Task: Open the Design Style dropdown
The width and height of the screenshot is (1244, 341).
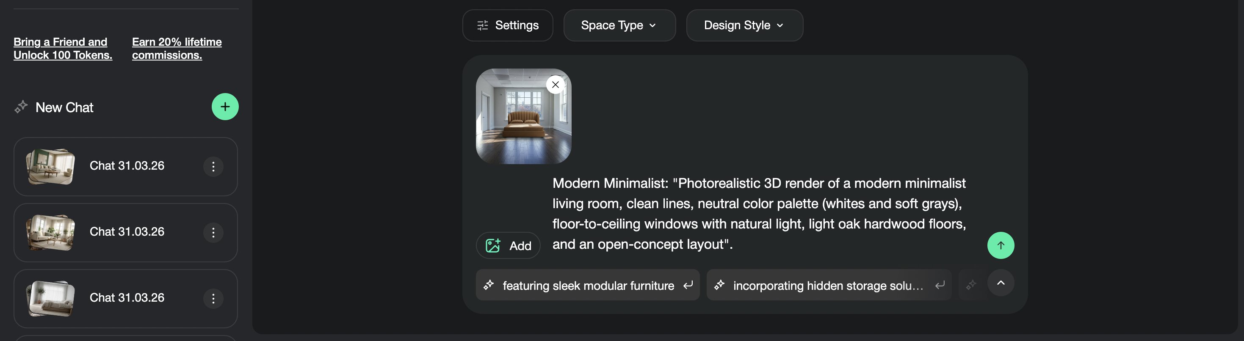Action: (744, 25)
